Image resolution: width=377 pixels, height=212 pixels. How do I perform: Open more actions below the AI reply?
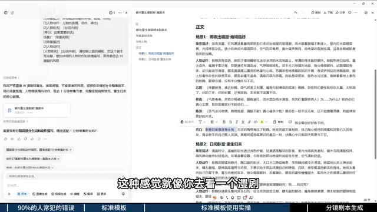(x=45, y=139)
